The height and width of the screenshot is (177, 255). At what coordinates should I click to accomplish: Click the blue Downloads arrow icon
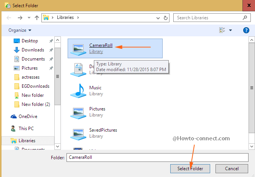tap(17, 50)
